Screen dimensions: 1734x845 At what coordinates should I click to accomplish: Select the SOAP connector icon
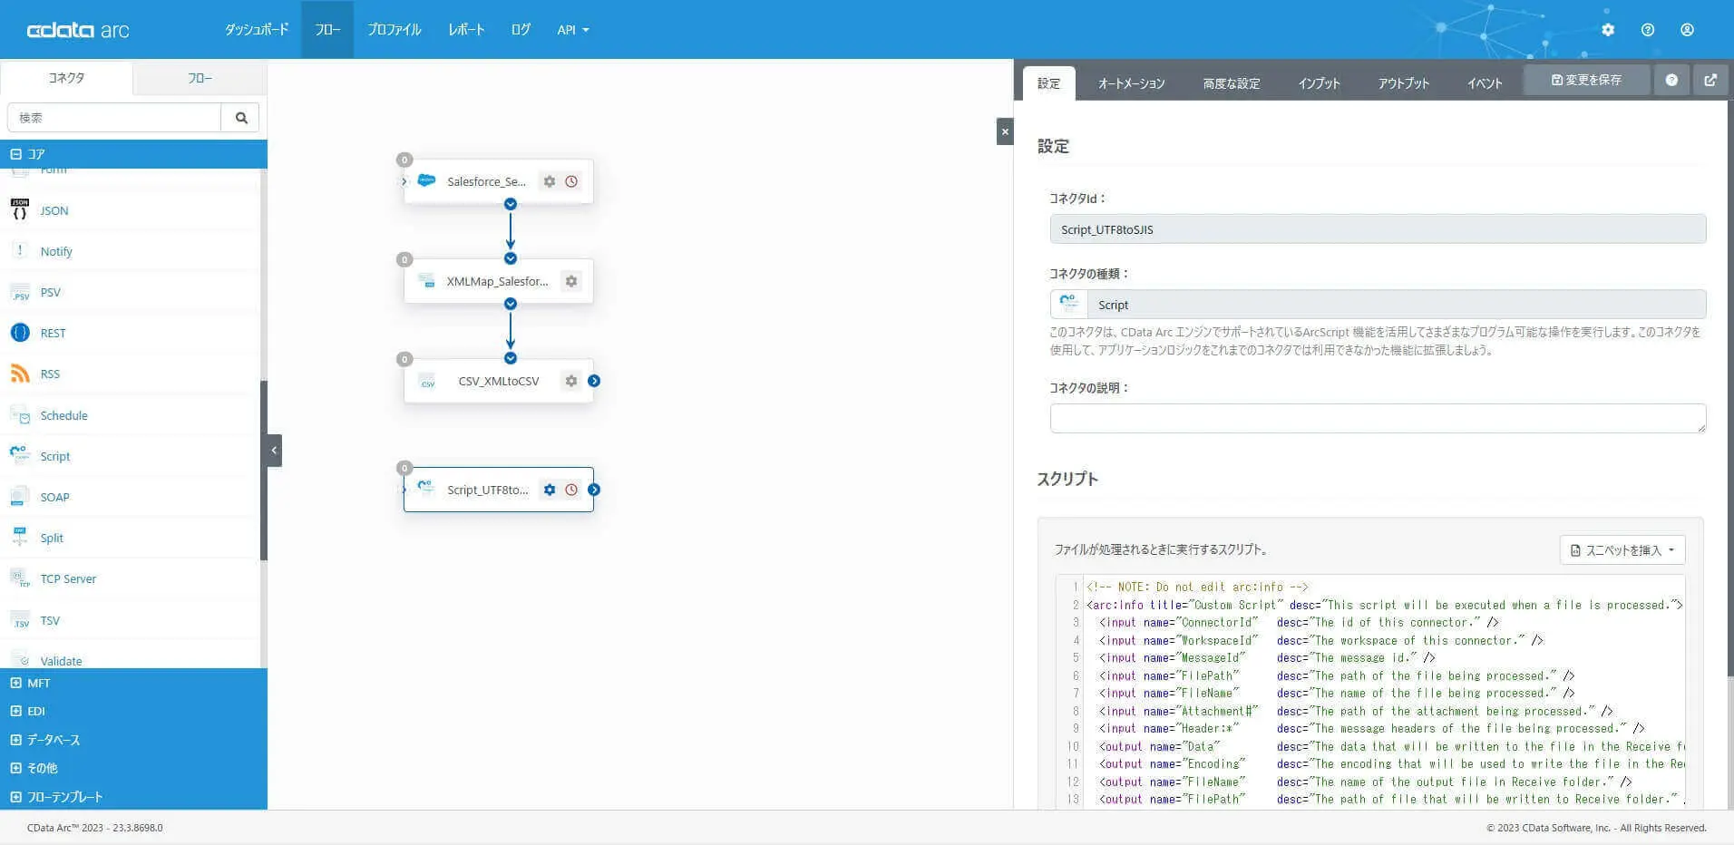coord(20,497)
